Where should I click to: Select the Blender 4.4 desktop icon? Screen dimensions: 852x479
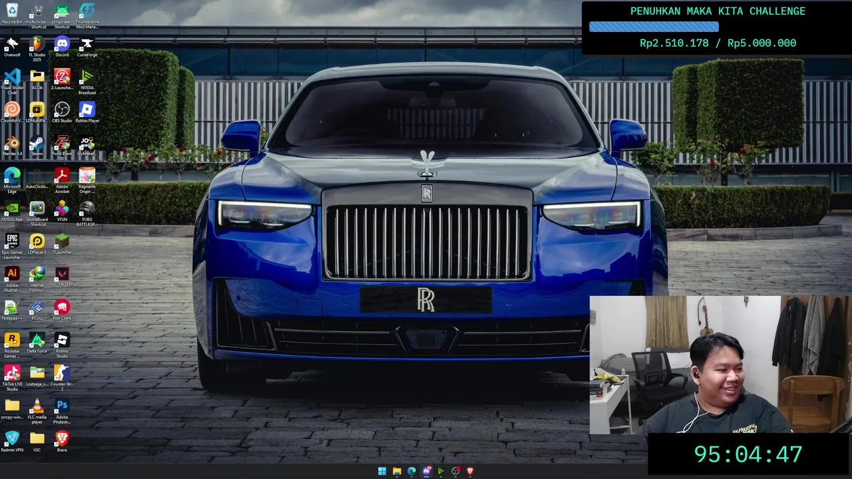12,146
